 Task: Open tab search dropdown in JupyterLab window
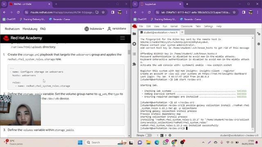(135, 4)
